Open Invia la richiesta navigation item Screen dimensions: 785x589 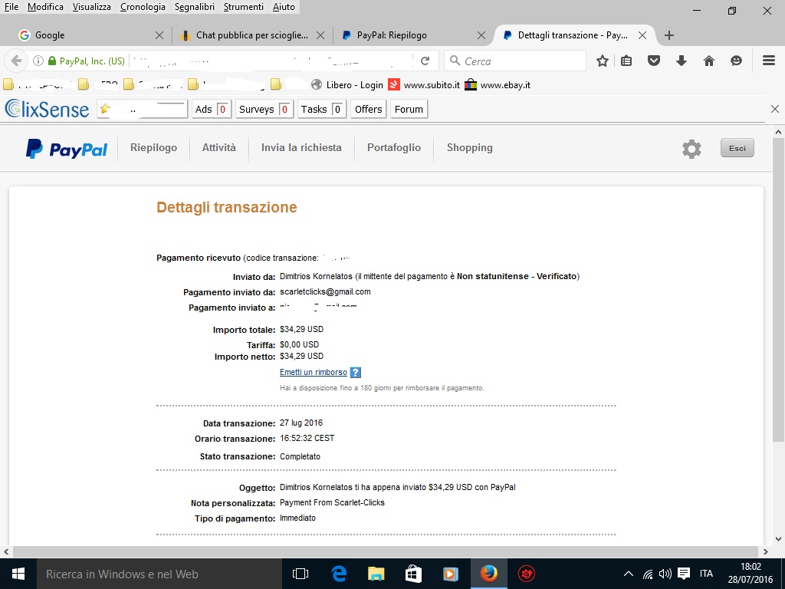[301, 148]
